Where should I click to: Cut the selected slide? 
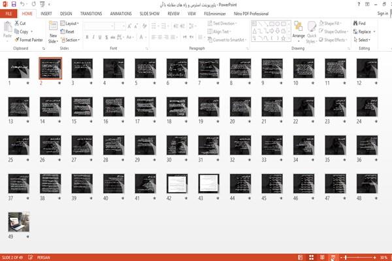pyautogui.click(x=20, y=24)
